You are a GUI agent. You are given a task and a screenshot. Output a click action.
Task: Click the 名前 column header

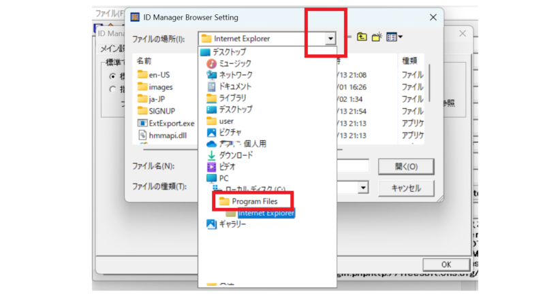(x=144, y=61)
